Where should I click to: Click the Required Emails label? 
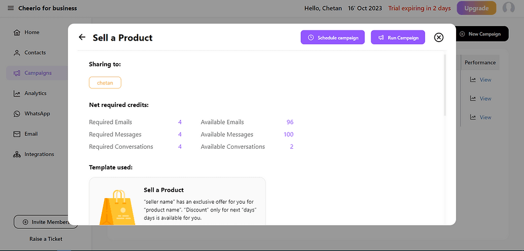(110, 122)
